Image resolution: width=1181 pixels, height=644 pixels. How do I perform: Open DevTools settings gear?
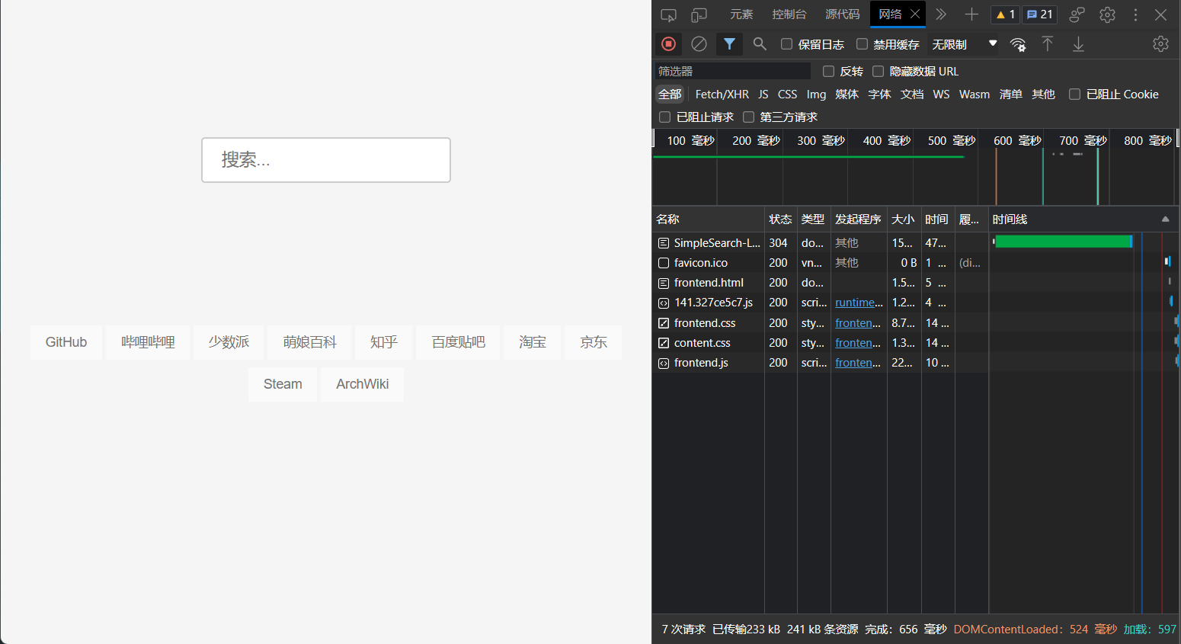(1107, 14)
